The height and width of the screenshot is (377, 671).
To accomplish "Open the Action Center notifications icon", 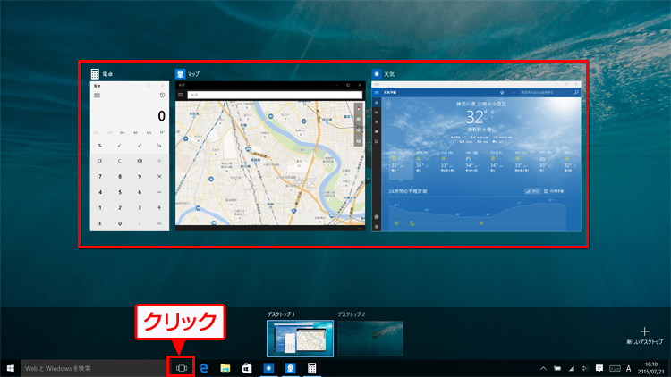I will click(x=599, y=368).
